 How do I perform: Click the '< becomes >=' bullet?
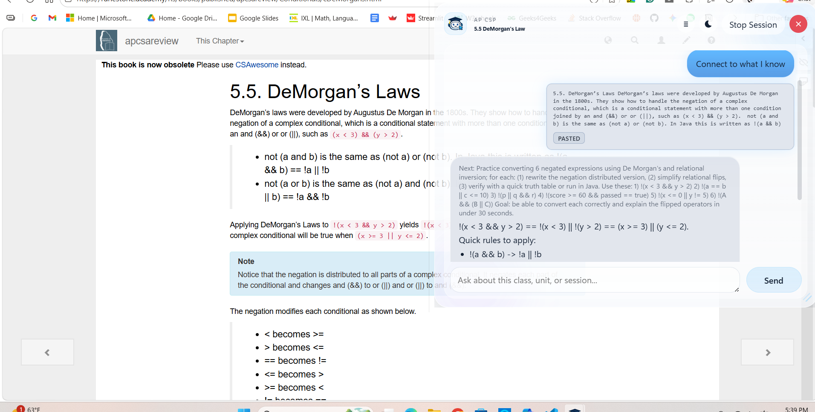tap(294, 334)
